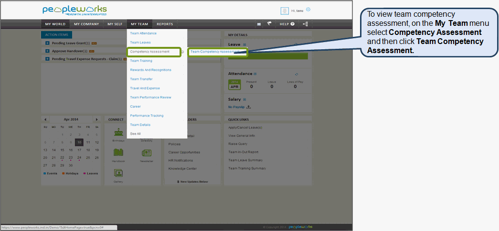Open the Reports menu
The width and height of the screenshot is (499, 231).
[165, 24]
